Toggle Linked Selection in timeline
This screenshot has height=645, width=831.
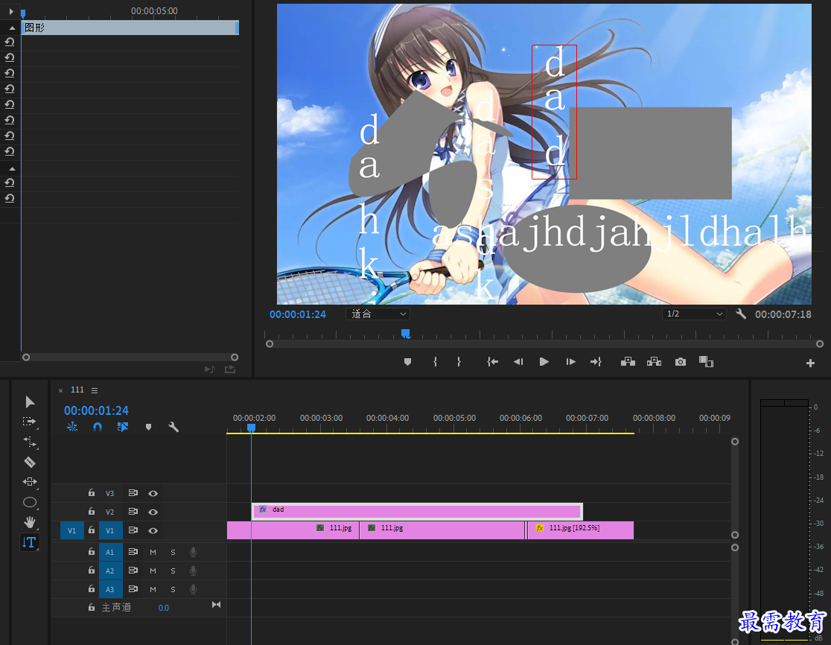coord(123,427)
